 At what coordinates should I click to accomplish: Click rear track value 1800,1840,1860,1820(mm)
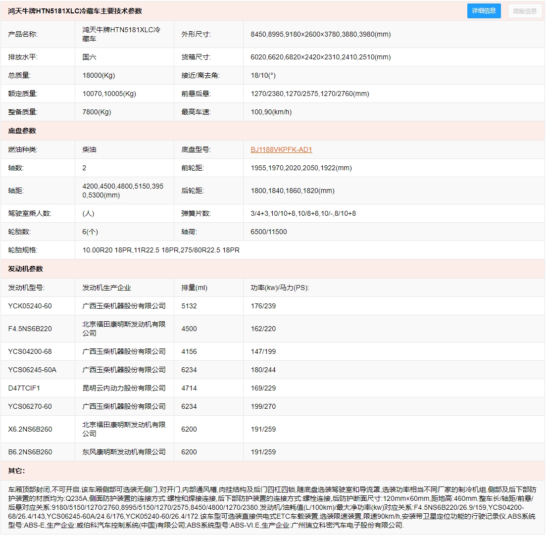pyautogui.click(x=294, y=191)
